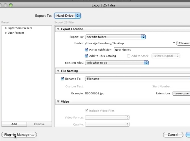Open the video Quality dropdown
This screenshot has width=190, height=141.
click(x=107, y=124)
